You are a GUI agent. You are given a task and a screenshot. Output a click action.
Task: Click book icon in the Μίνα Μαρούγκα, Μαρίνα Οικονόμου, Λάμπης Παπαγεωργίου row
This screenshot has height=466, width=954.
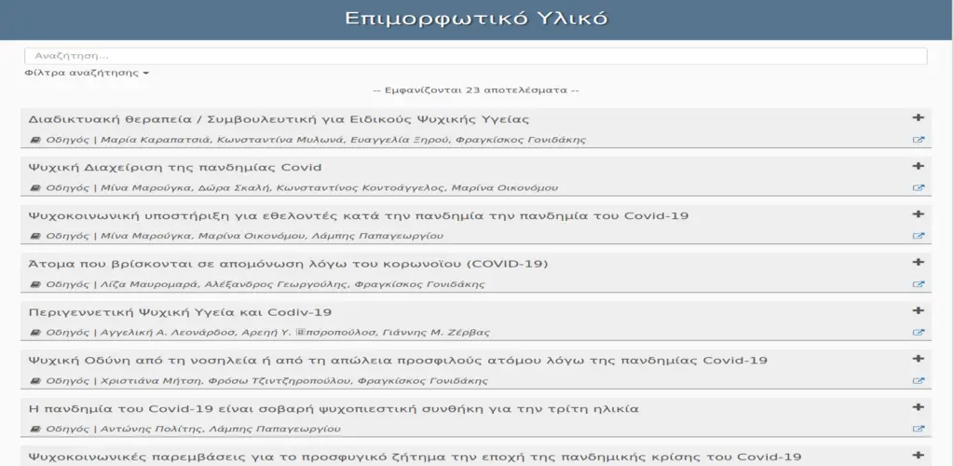35,236
